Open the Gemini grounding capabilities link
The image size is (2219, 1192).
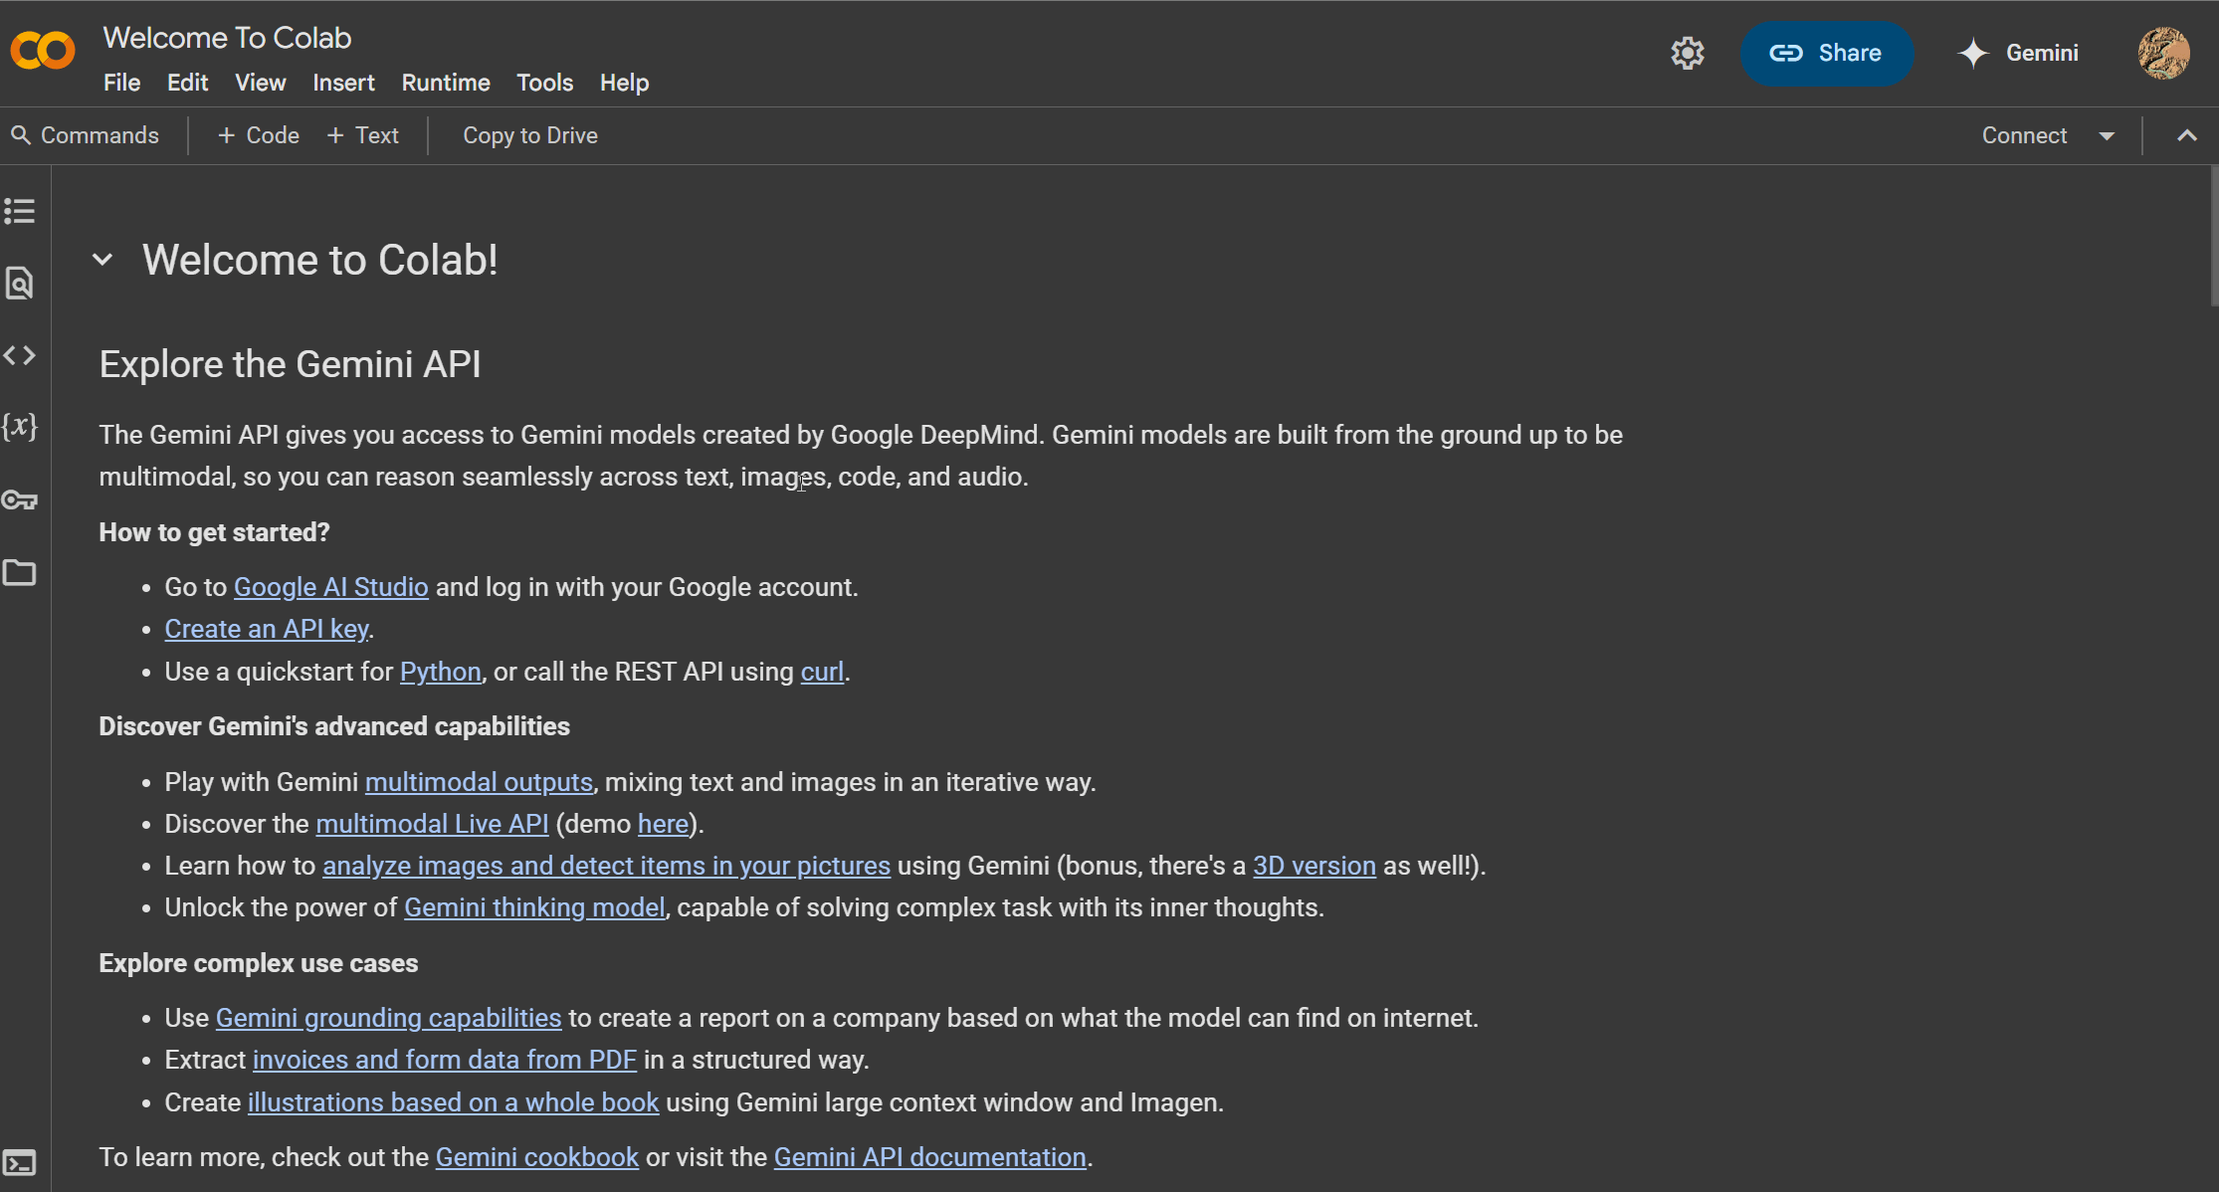tap(388, 1018)
